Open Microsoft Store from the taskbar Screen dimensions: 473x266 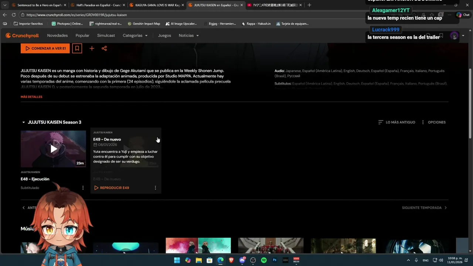[210, 260]
